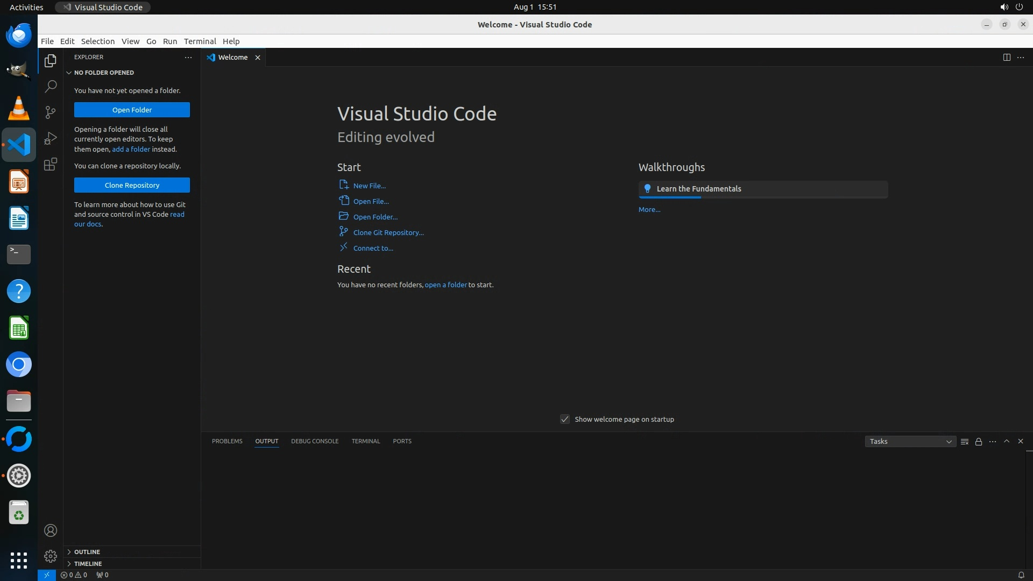
Task: Open the Terminal menu in menu bar
Action: (200, 41)
